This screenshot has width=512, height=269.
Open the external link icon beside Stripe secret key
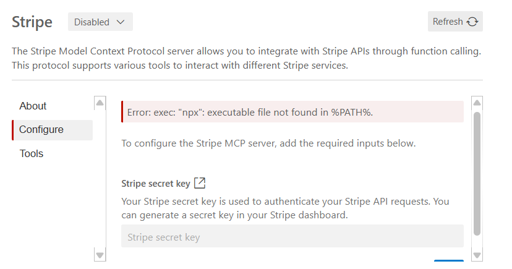point(200,183)
